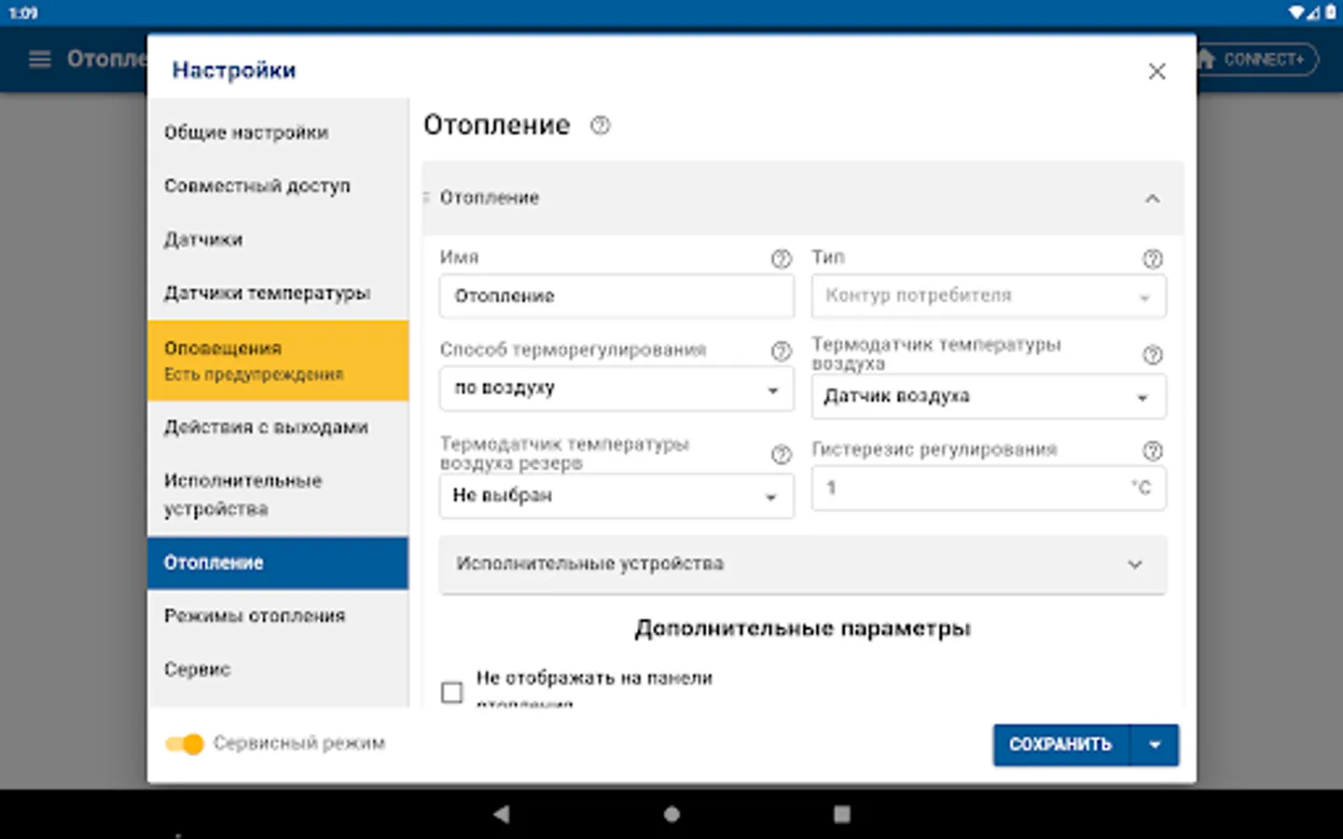Screen dimensions: 1343x839
Task: Show help for the Имя field
Action: point(781,258)
